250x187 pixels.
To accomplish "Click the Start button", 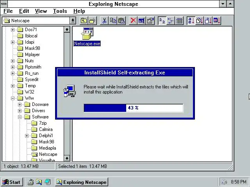I will coord(11,182).
